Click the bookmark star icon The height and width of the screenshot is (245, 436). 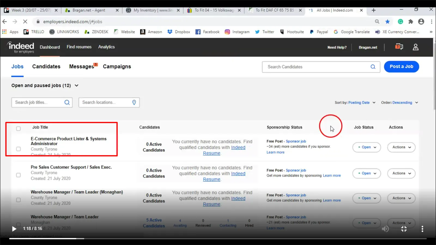click(387, 22)
